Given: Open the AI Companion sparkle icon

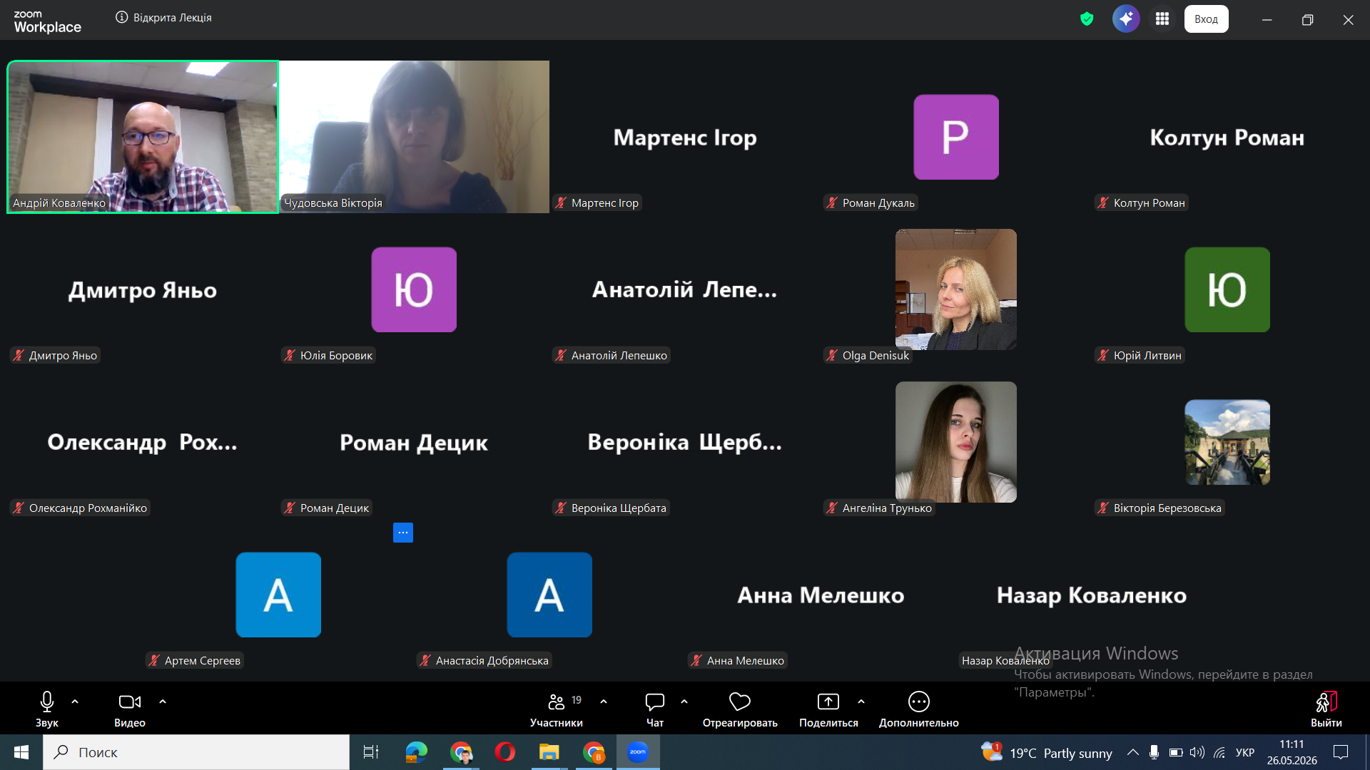Looking at the screenshot, I should (1126, 19).
